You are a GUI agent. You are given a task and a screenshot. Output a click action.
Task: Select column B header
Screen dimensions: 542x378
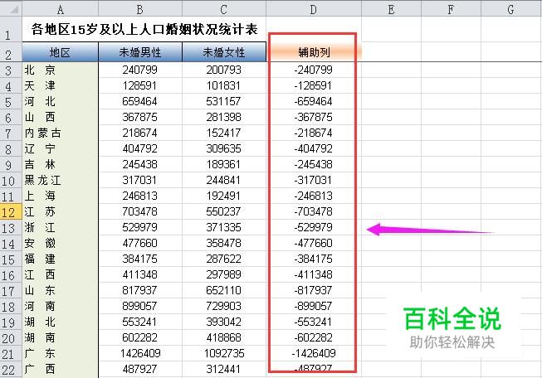140,8
